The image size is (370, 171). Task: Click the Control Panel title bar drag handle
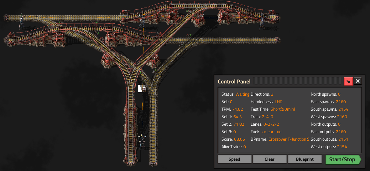pos(297,81)
